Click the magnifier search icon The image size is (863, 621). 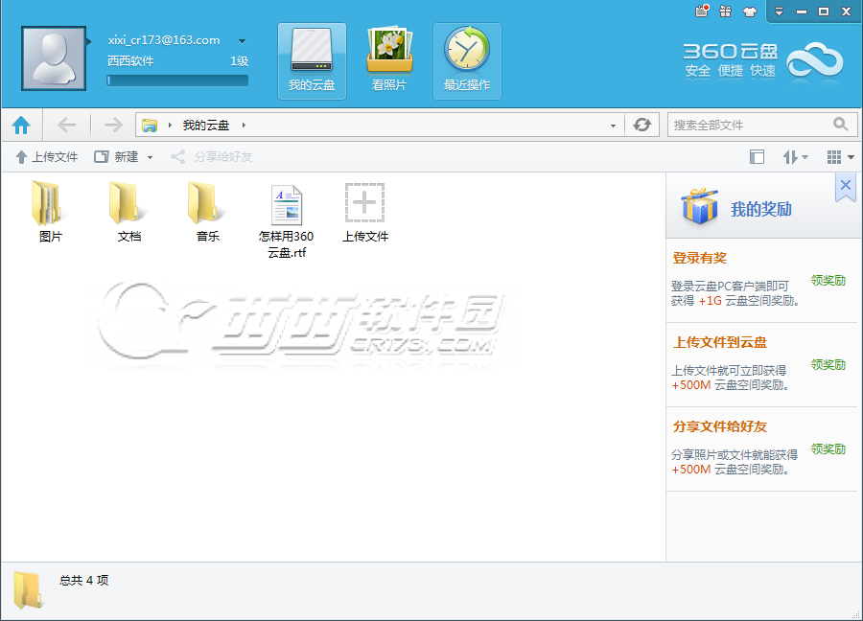[840, 125]
